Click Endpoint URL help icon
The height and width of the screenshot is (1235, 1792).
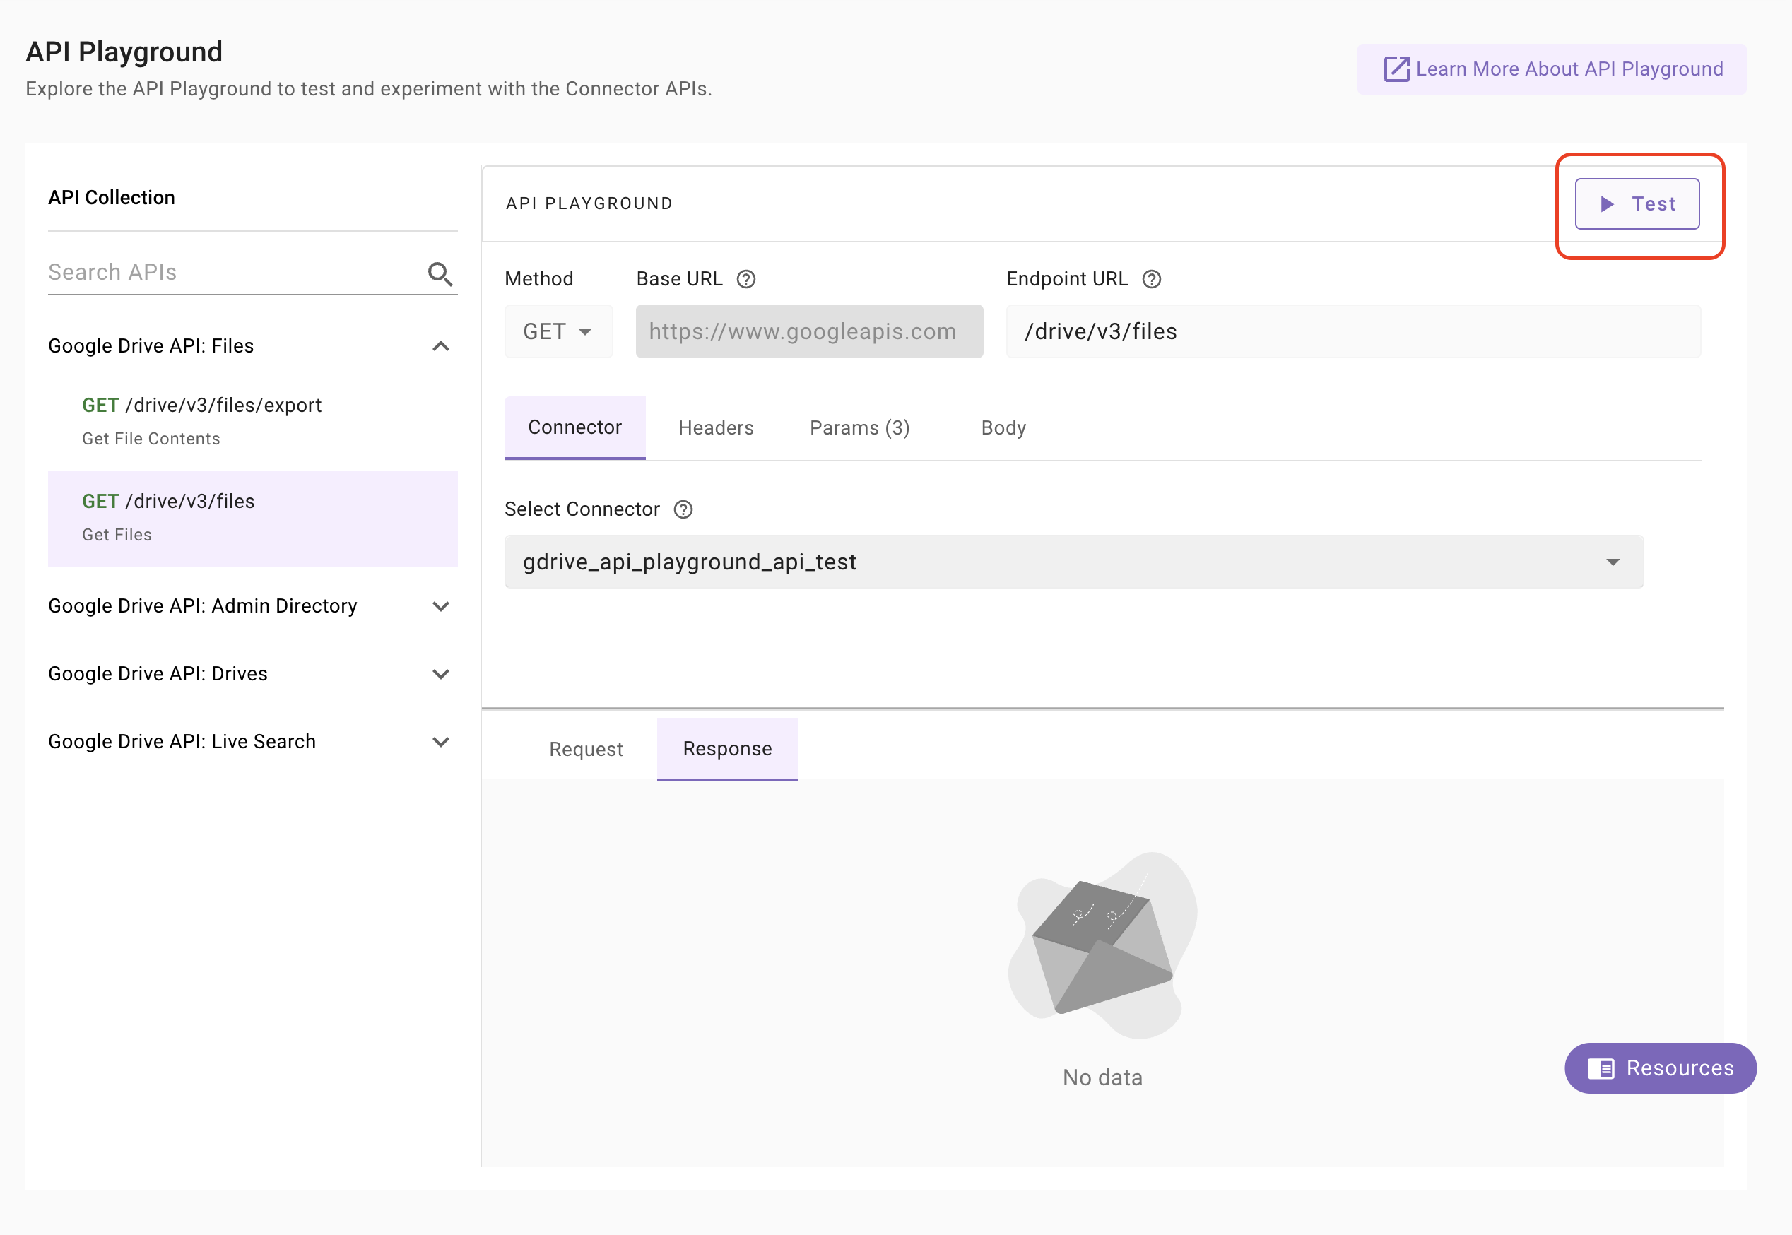point(1150,279)
